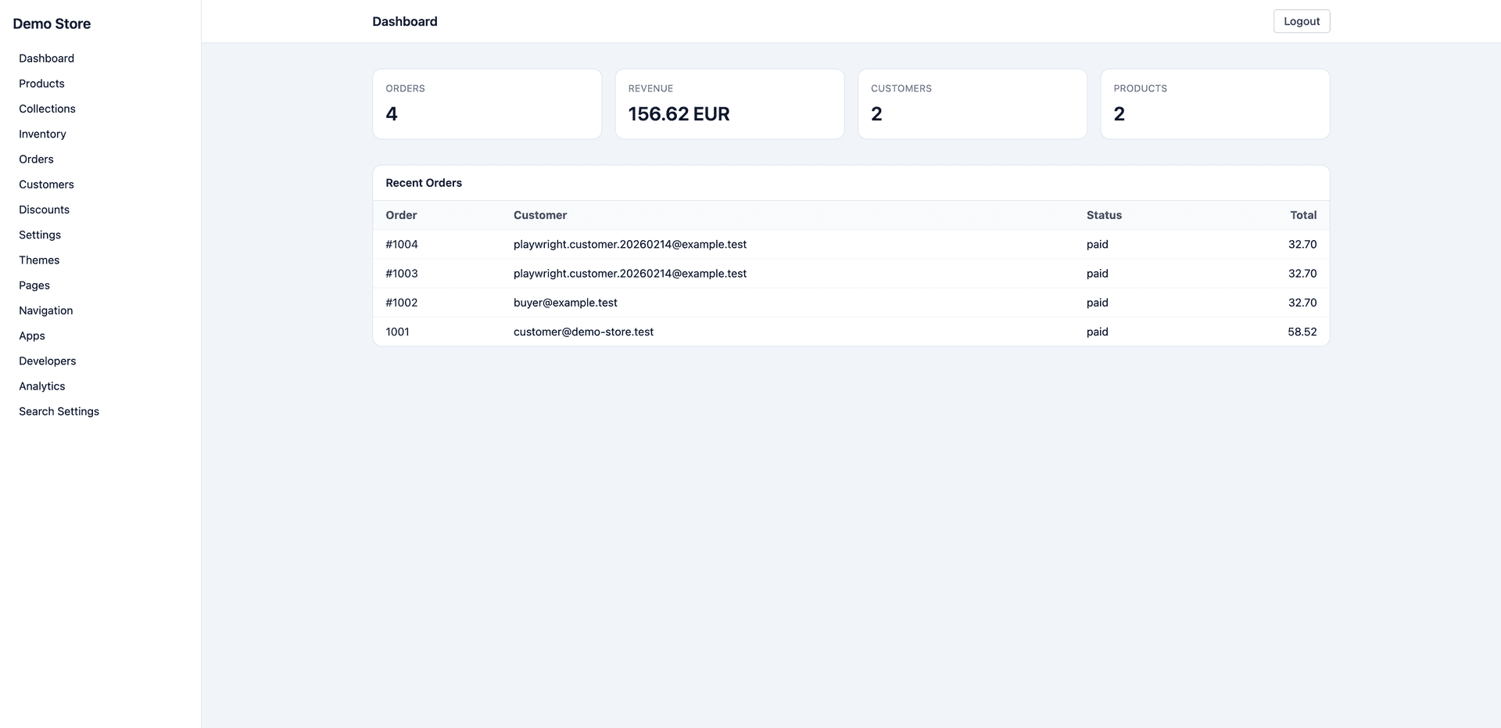Click the Revenue stat card

[729, 104]
